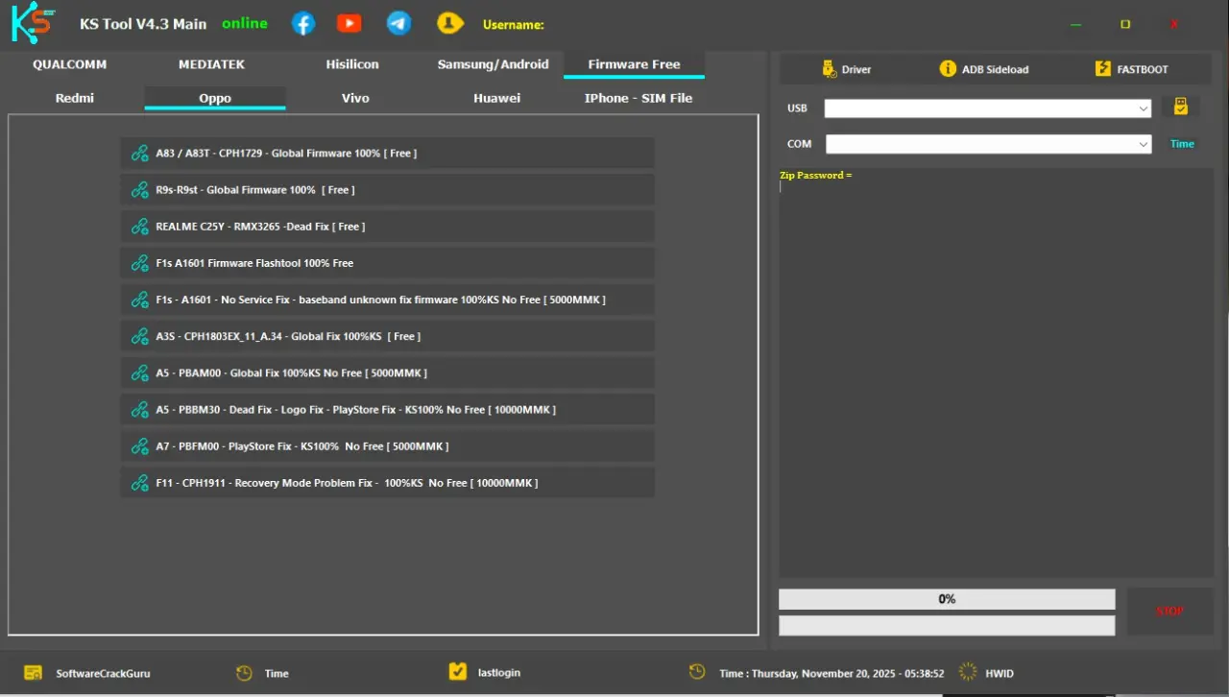Click the link icon for A5 PBAM00
The height and width of the screenshot is (697, 1229).
(x=139, y=373)
